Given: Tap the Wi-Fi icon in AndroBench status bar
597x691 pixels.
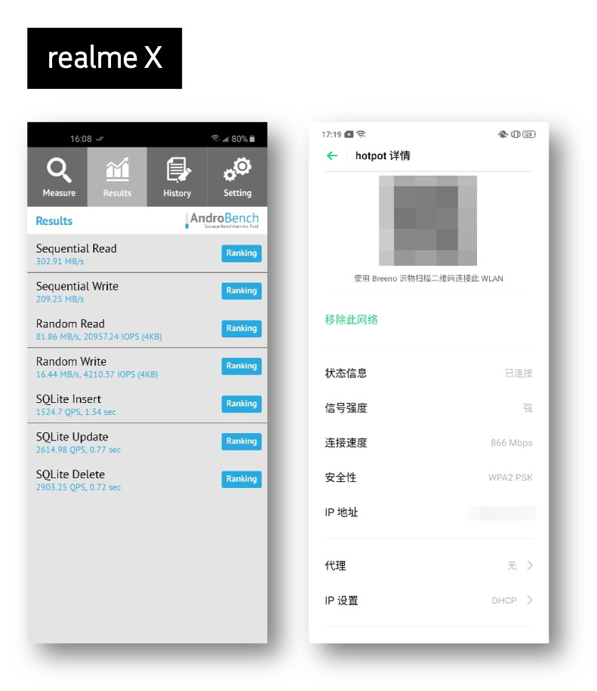Looking at the screenshot, I should (x=215, y=138).
